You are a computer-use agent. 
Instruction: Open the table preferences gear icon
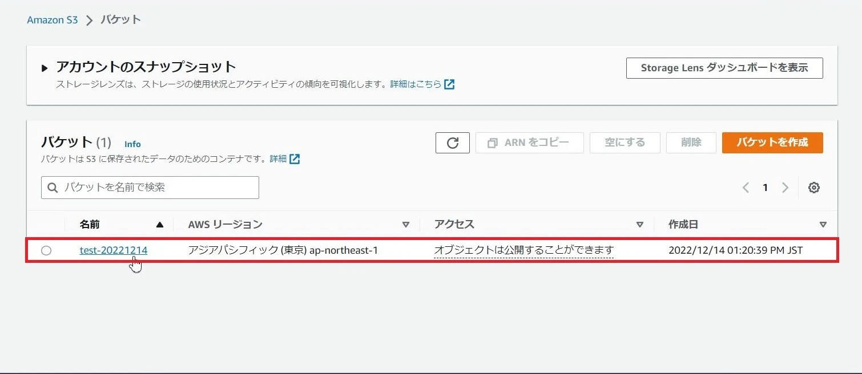[x=814, y=188]
